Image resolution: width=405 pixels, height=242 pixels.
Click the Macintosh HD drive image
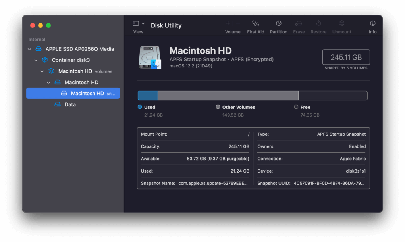(150, 57)
